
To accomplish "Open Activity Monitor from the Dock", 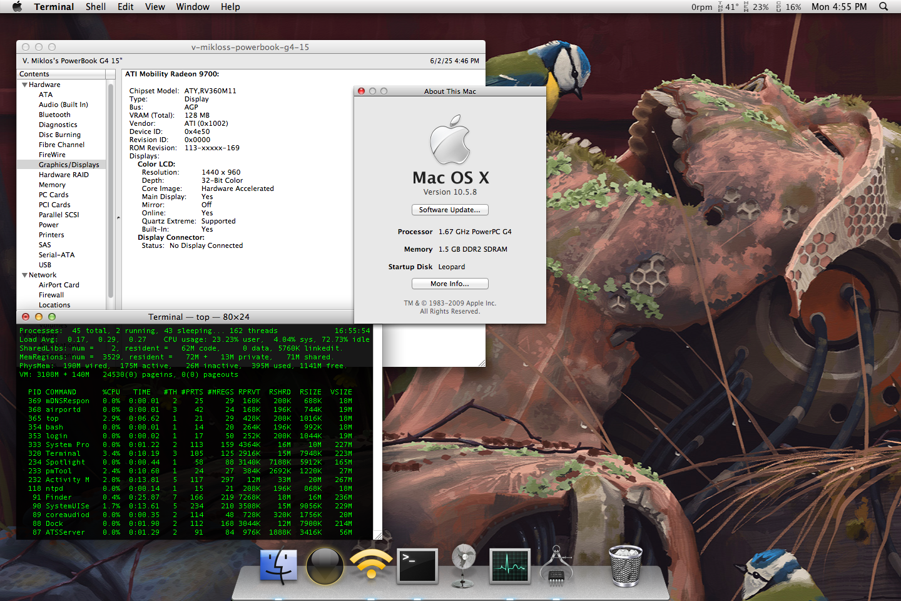I will point(510,567).
